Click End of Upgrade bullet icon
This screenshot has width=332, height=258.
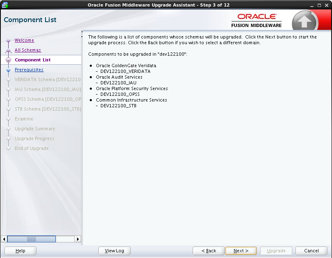click(x=9, y=149)
